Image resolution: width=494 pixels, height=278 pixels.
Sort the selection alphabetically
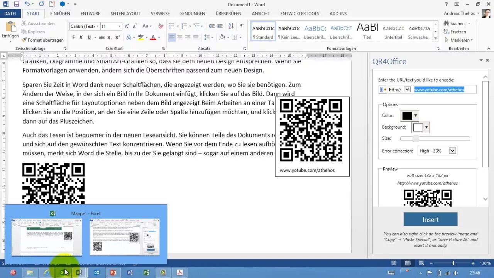231,26
